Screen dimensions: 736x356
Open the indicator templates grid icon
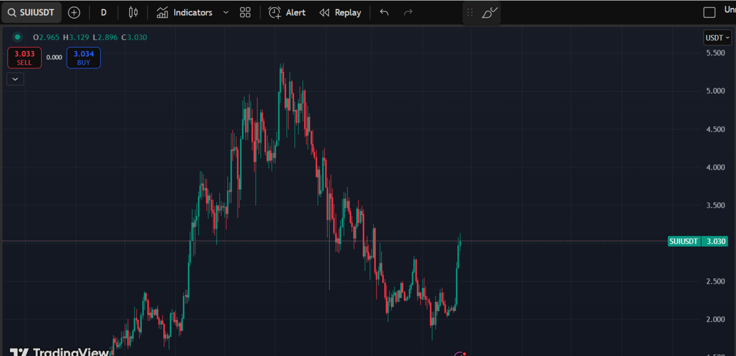246,13
